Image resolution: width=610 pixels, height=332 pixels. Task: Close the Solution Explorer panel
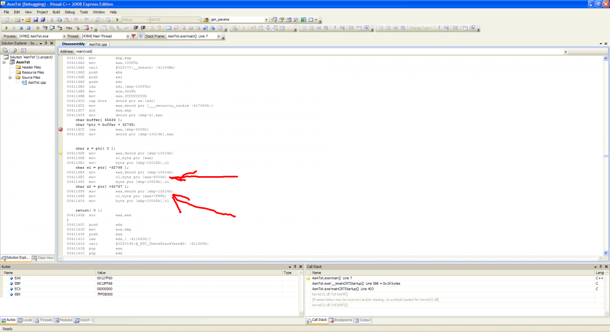pos(52,44)
